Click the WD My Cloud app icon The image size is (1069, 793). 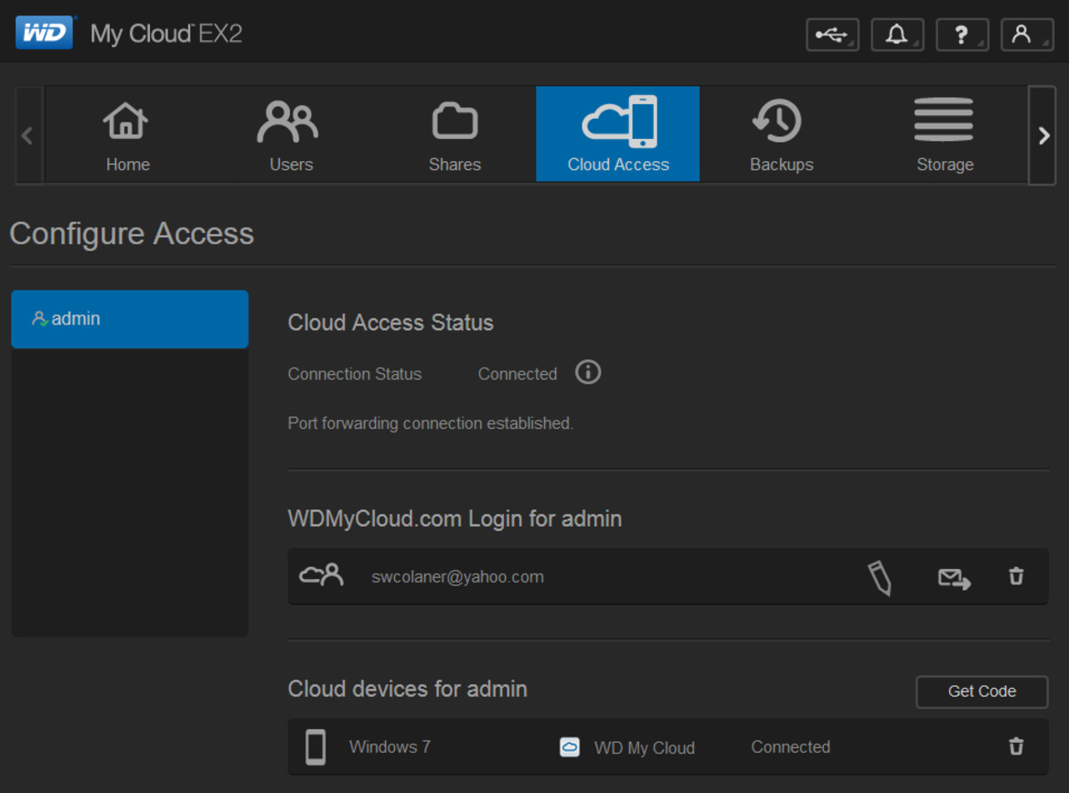click(x=570, y=747)
